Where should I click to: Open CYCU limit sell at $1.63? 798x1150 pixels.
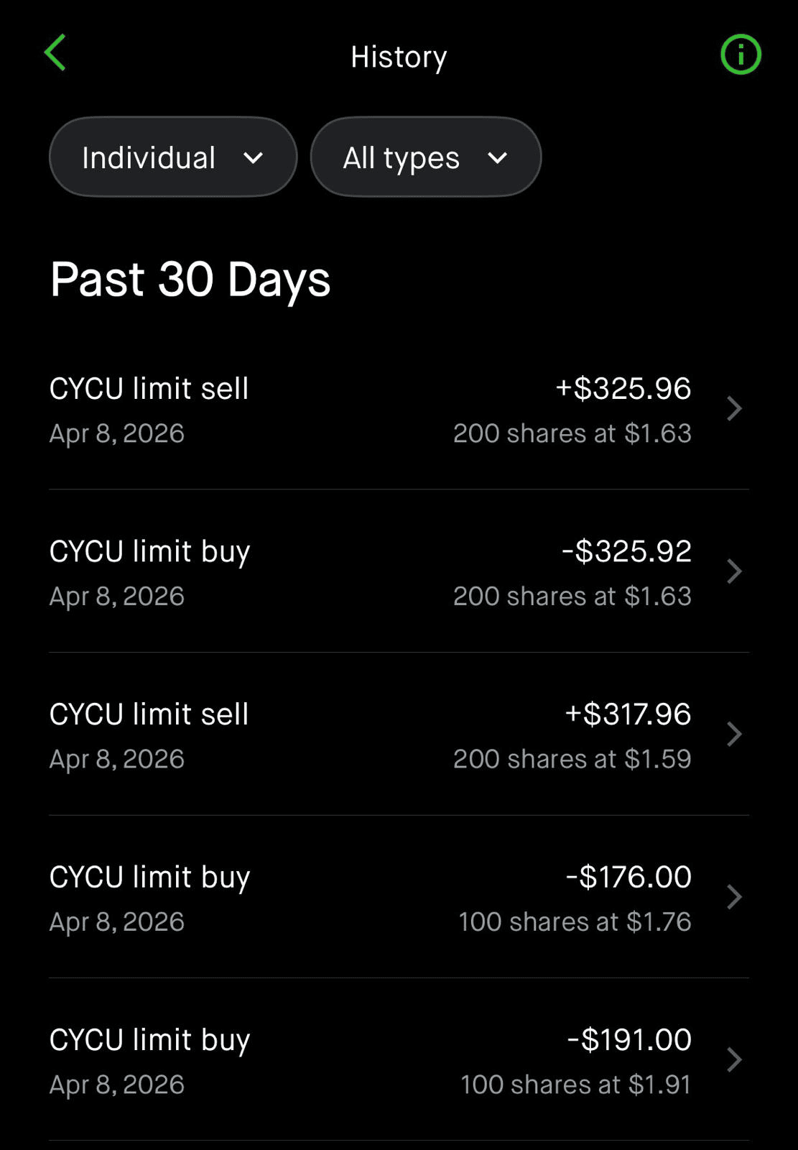(149, 389)
